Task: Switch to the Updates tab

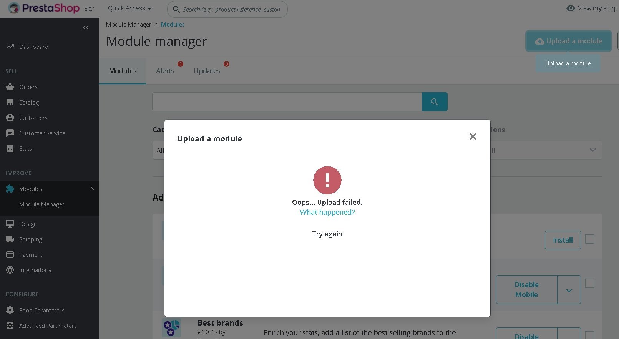Action: 207,71
